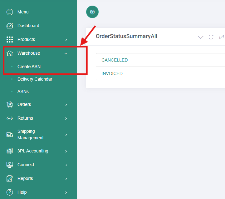Click the Connect monitor icon

pyautogui.click(x=10, y=165)
